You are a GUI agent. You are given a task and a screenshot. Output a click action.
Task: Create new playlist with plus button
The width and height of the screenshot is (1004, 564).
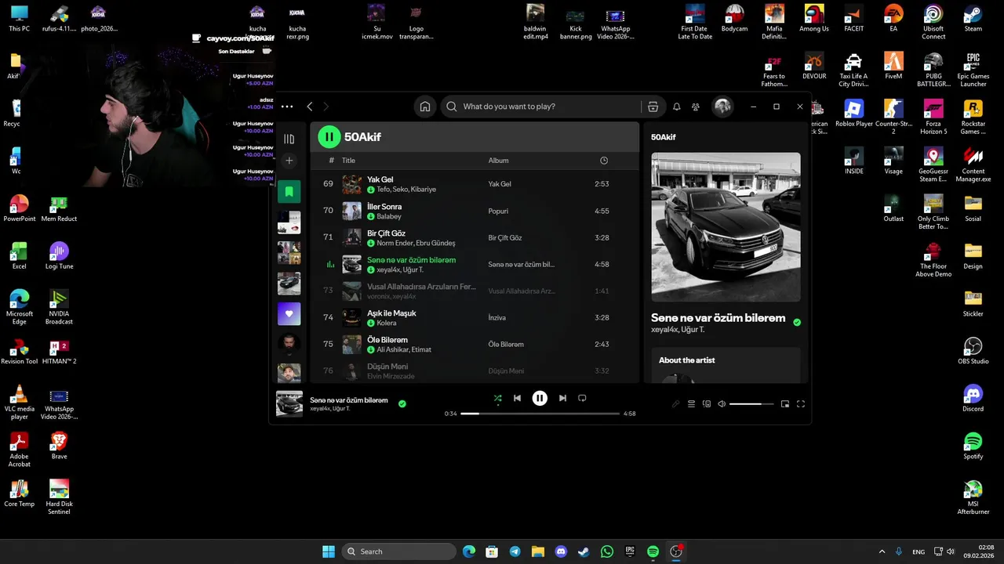[289, 161]
